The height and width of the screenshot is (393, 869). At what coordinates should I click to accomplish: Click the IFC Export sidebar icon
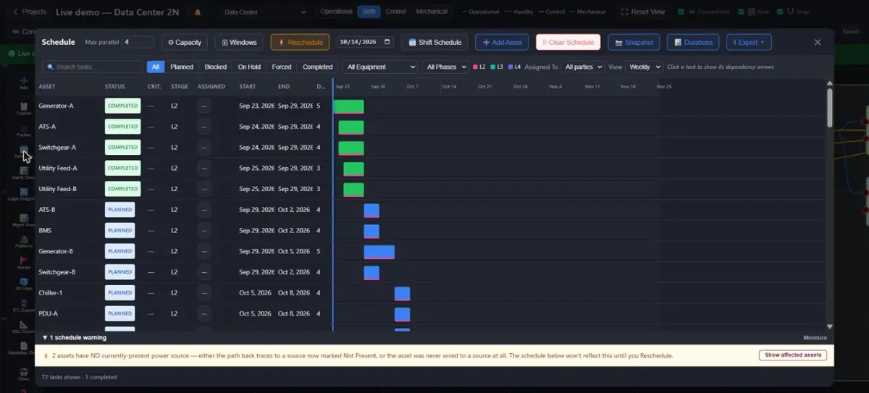click(x=24, y=305)
